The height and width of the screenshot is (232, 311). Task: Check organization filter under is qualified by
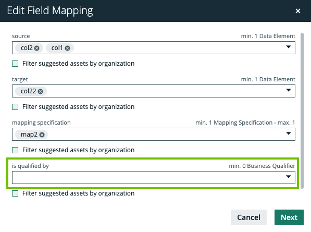(x=15, y=193)
